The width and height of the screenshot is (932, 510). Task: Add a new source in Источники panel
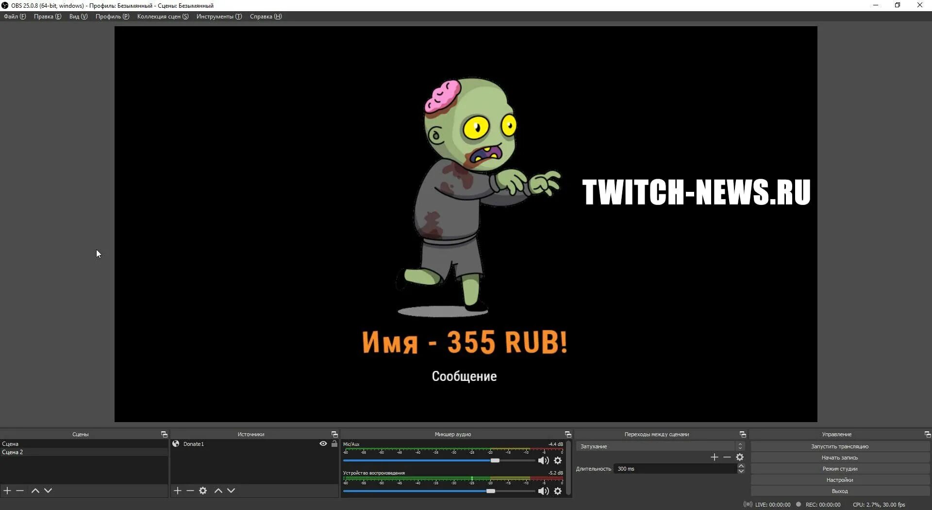[178, 491]
